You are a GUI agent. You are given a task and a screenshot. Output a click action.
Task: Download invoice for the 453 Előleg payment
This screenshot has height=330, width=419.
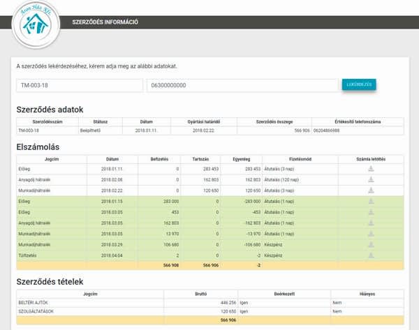click(x=371, y=212)
